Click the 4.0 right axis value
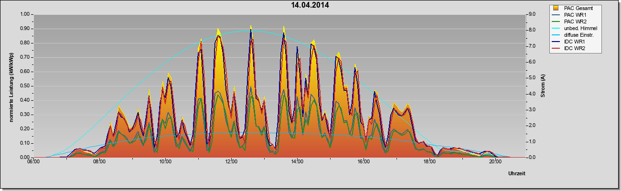This screenshot has width=621, height=191. [533, 94]
